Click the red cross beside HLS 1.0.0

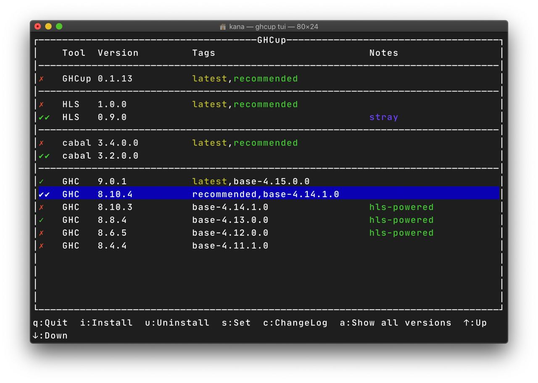pos(41,104)
